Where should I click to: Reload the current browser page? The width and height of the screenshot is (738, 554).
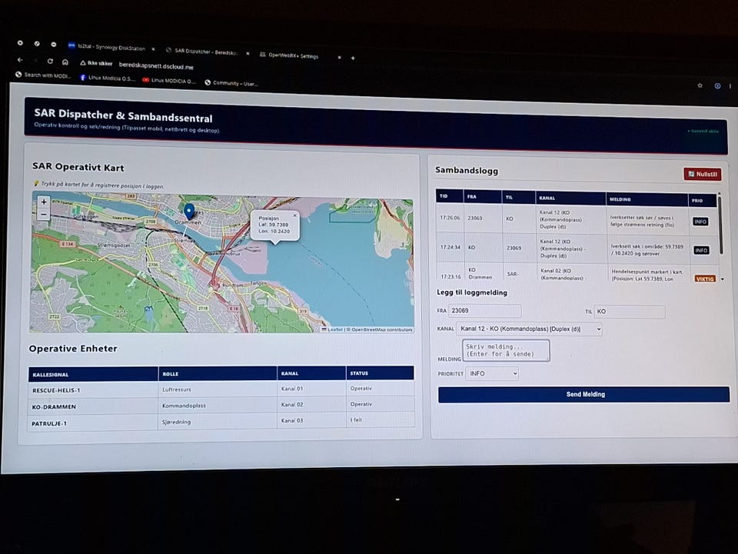click(51, 62)
